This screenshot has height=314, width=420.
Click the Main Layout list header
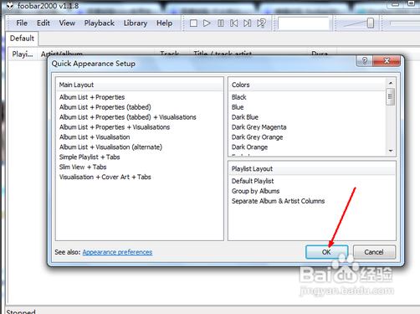[140, 85]
